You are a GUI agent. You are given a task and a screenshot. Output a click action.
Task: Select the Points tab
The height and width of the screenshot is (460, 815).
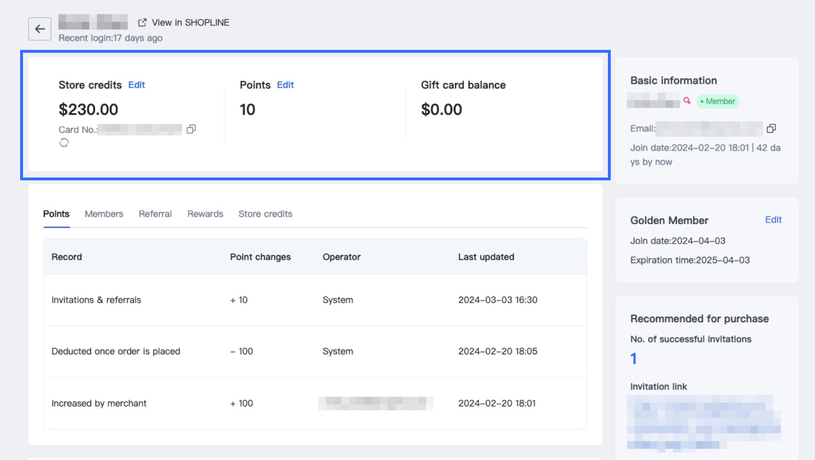click(56, 214)
